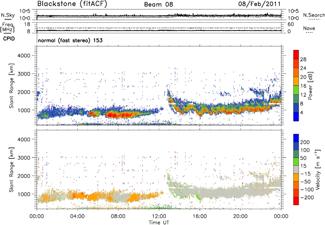This screenshot has width=325, height=225.
Task: Click the 'Time UT' axis label
Action: [x=159, y=222]
